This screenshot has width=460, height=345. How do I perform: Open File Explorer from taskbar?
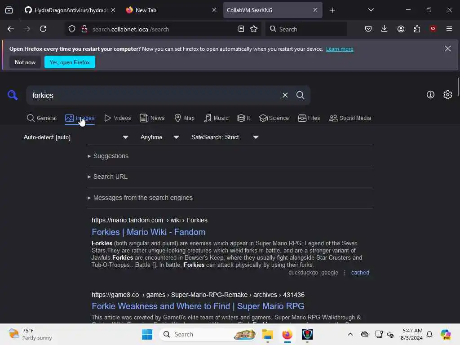(x=268, y=334)
